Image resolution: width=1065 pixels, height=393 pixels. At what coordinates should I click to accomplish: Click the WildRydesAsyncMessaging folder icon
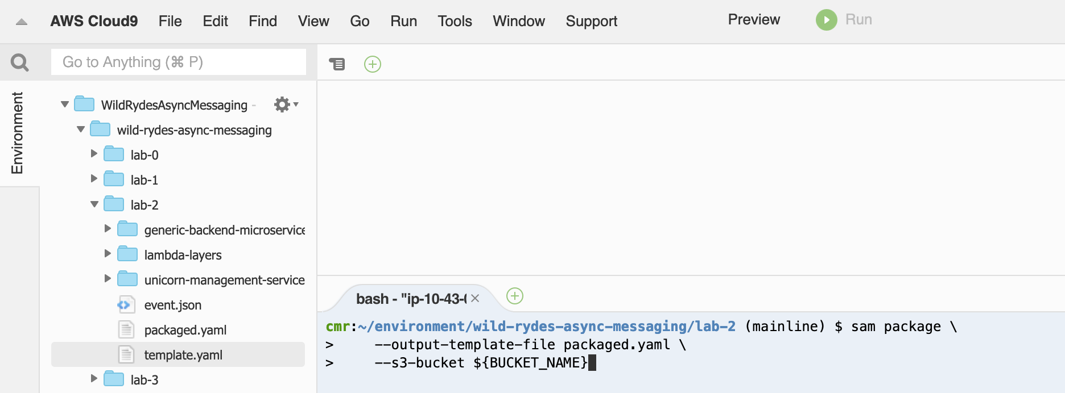(84, 104)
